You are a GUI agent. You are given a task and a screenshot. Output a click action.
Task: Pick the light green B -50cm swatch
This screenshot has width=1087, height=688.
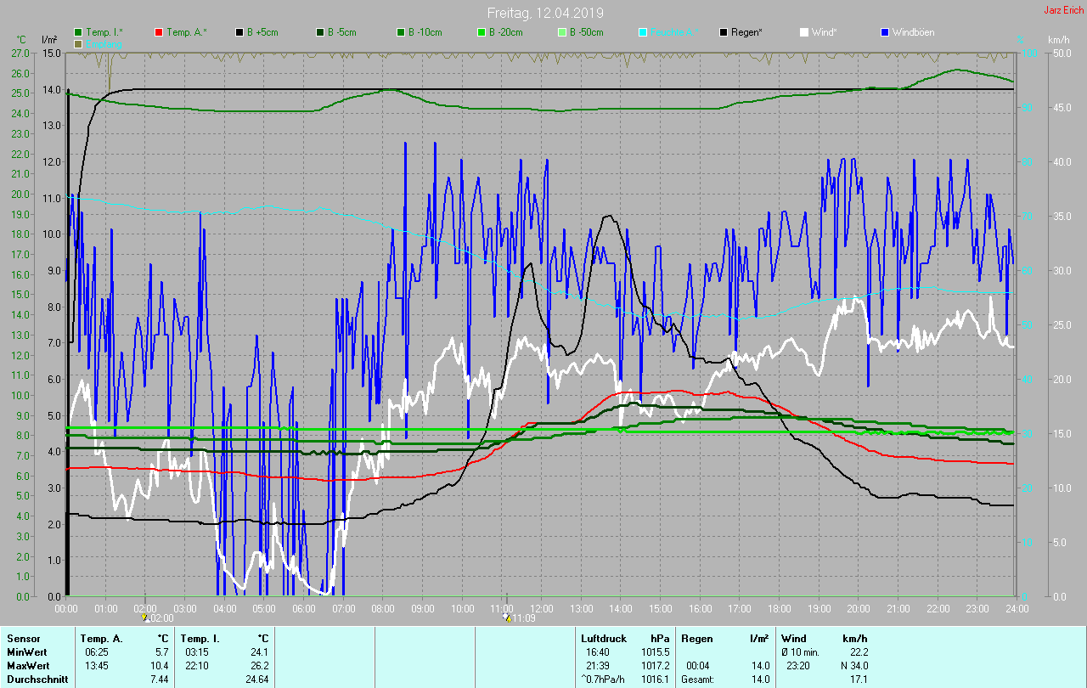click(562, 32)
